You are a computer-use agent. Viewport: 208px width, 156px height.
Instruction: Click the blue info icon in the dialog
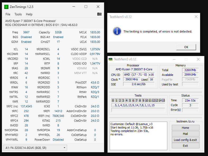(117, 31)
